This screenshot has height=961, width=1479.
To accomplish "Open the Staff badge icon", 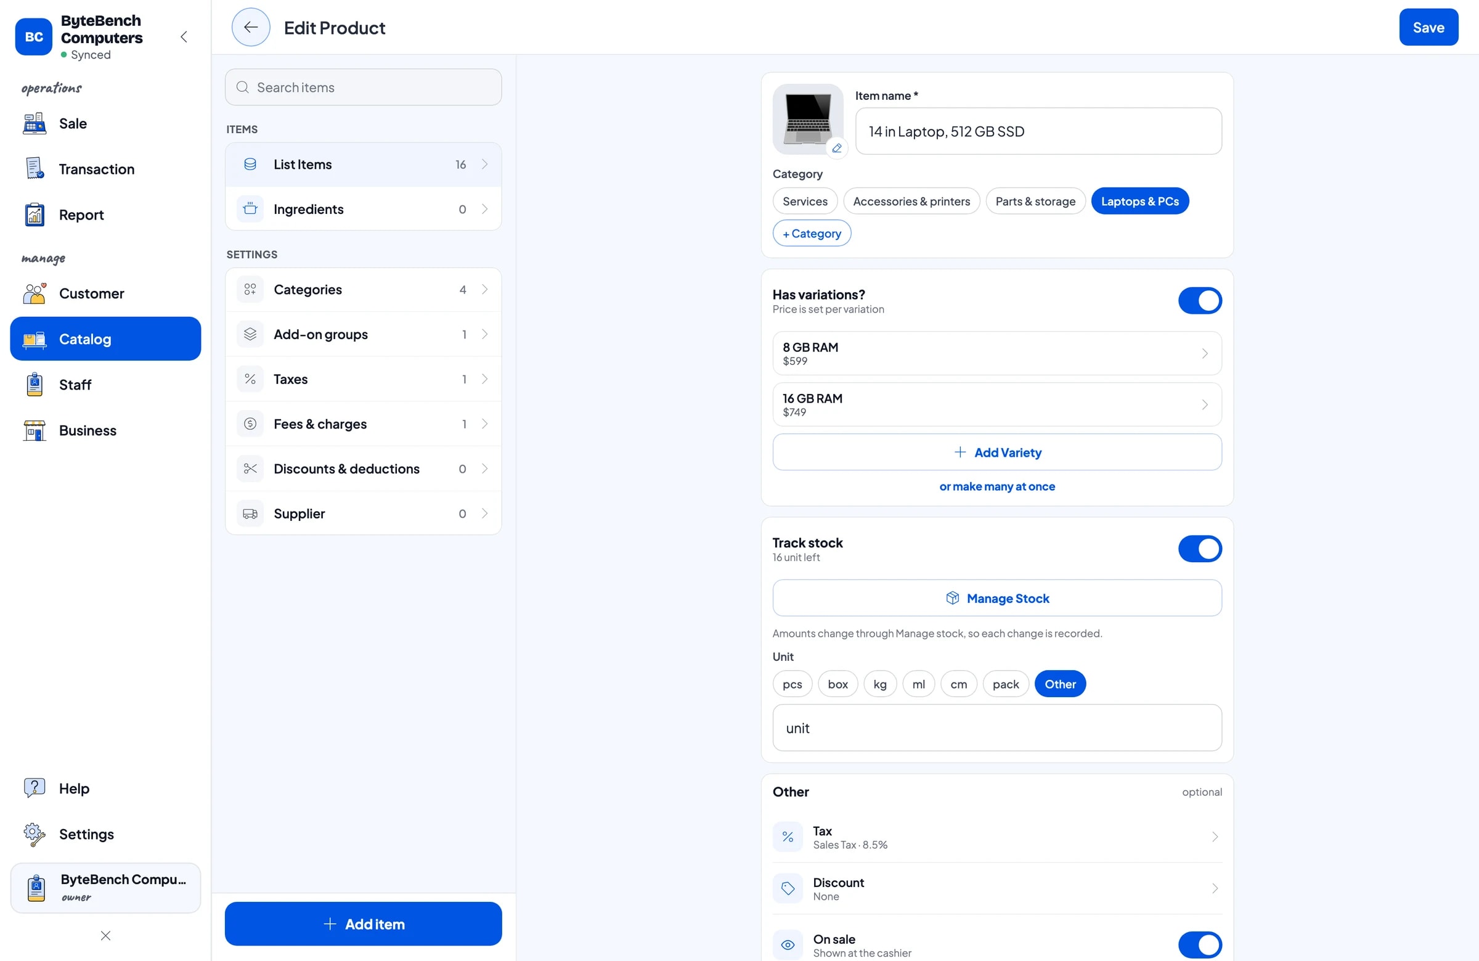I will 34,385.
